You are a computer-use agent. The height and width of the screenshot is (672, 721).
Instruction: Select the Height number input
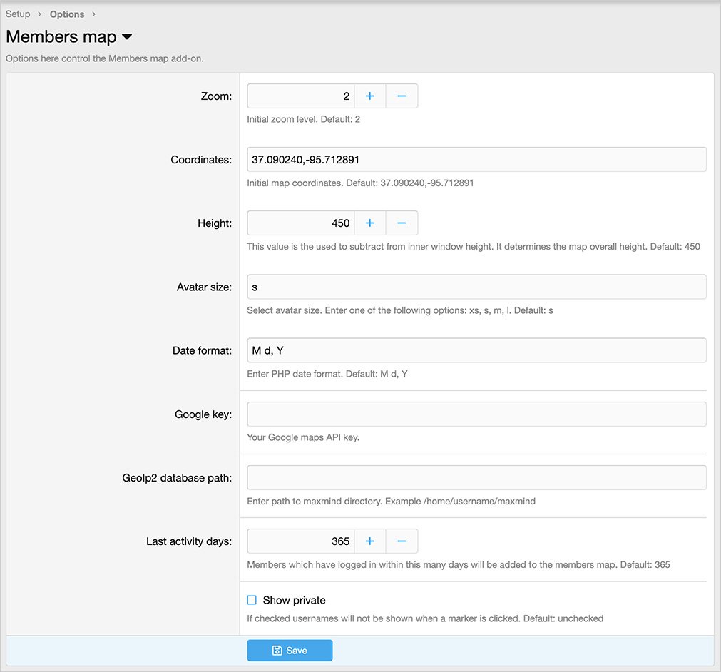click(301, 223)
